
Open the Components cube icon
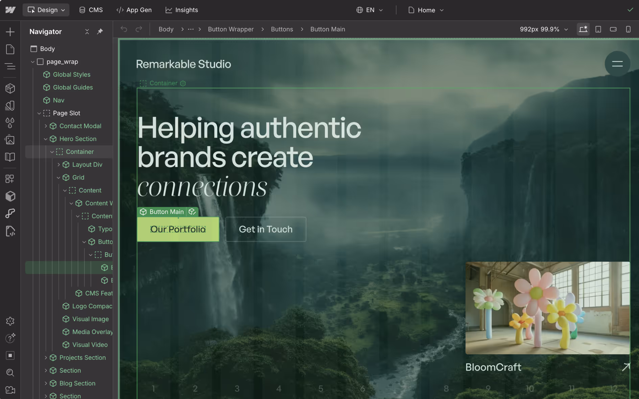[x=10, y=88]
